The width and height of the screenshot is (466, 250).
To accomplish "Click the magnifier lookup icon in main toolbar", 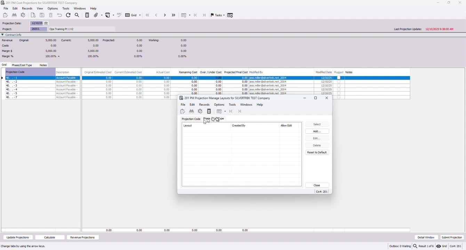I will coord(77,15).
